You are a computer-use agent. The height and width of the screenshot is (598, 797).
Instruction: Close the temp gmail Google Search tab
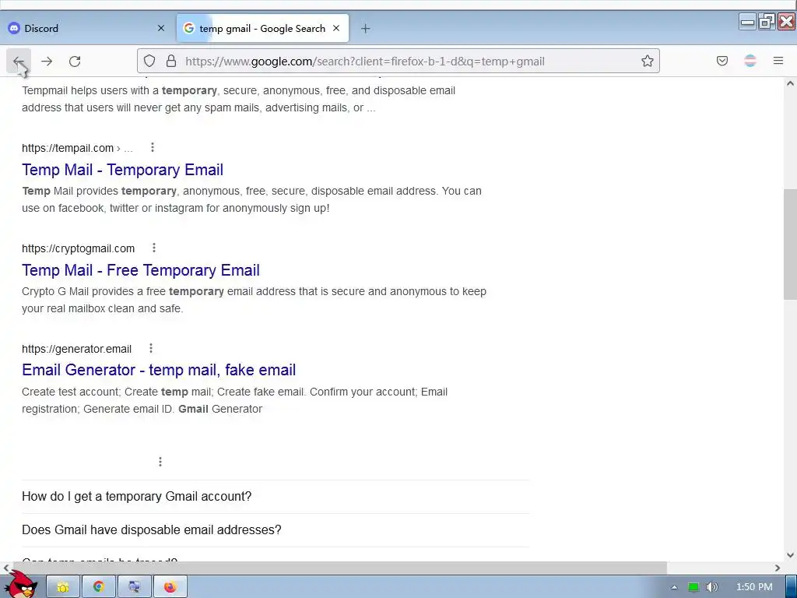coord(336,29)
